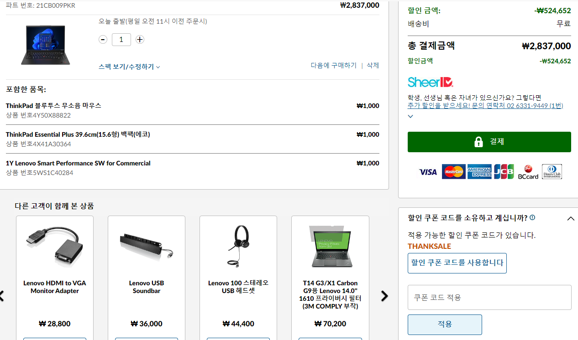Expand 스펙 보기/수정하기 details
The height and width of the screenshot is (340, 578).
[x=129, y=67]
